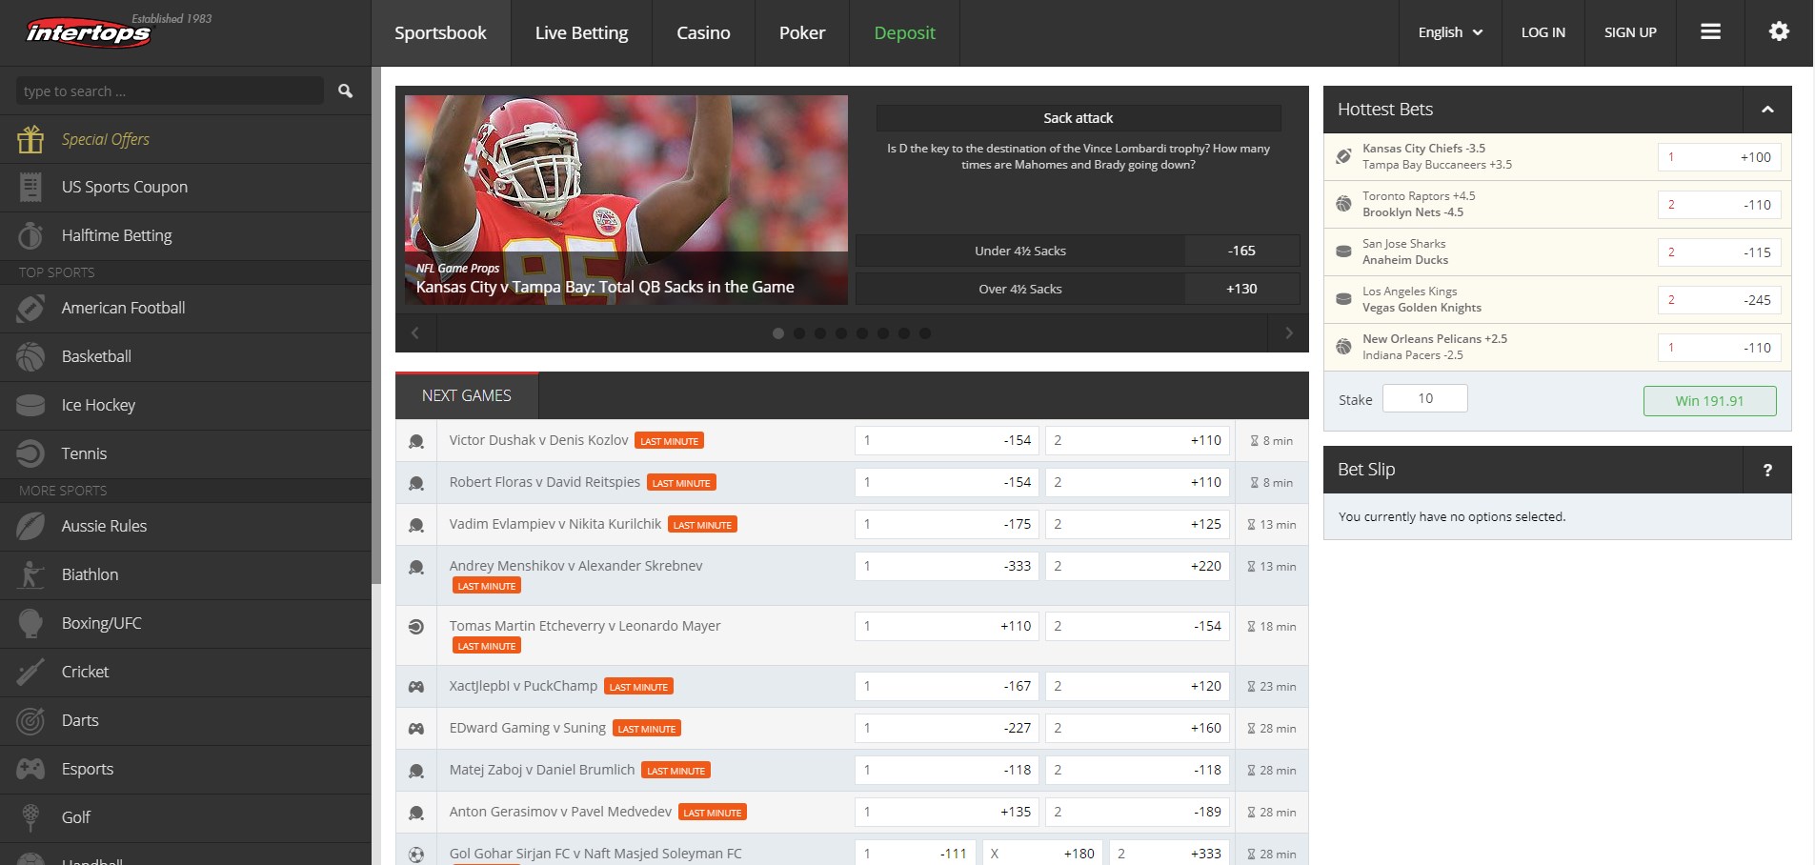Toggle Vegas Golden Knights hot bet -245
Viewport: 1815px width, 865px height.
point(1719,300)
